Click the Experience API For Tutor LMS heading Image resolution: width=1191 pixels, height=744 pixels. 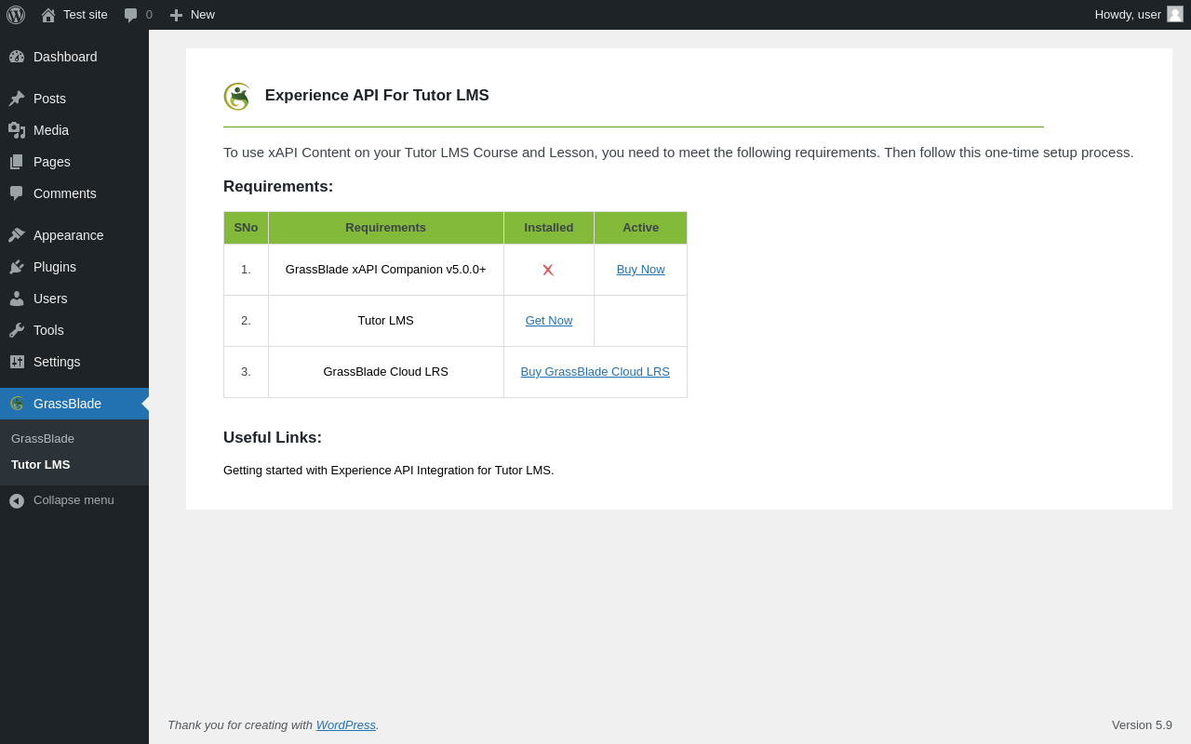377,96
